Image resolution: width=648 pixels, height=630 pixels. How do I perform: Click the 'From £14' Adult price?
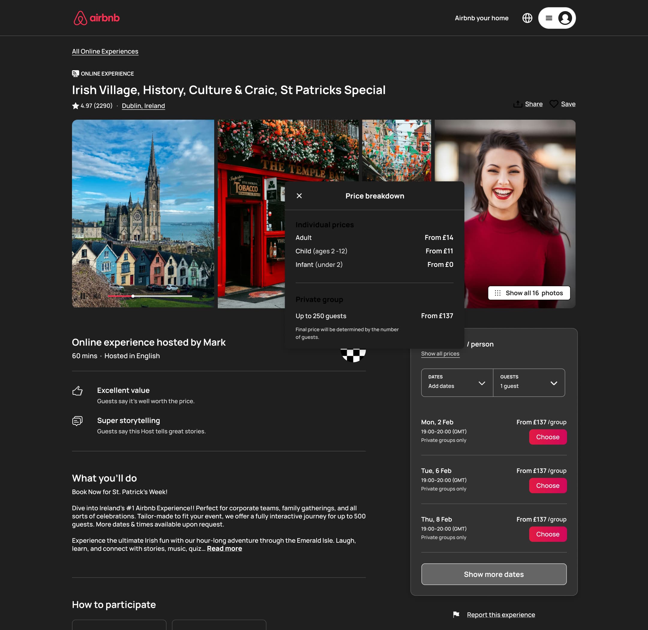click(439, 237)
